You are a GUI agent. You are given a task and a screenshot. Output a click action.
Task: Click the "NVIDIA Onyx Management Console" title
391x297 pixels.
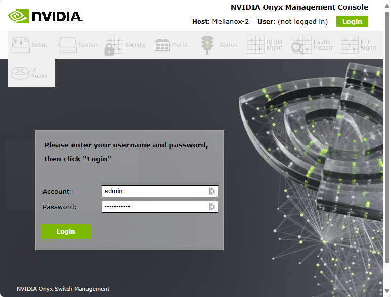(x=299, y=7)
